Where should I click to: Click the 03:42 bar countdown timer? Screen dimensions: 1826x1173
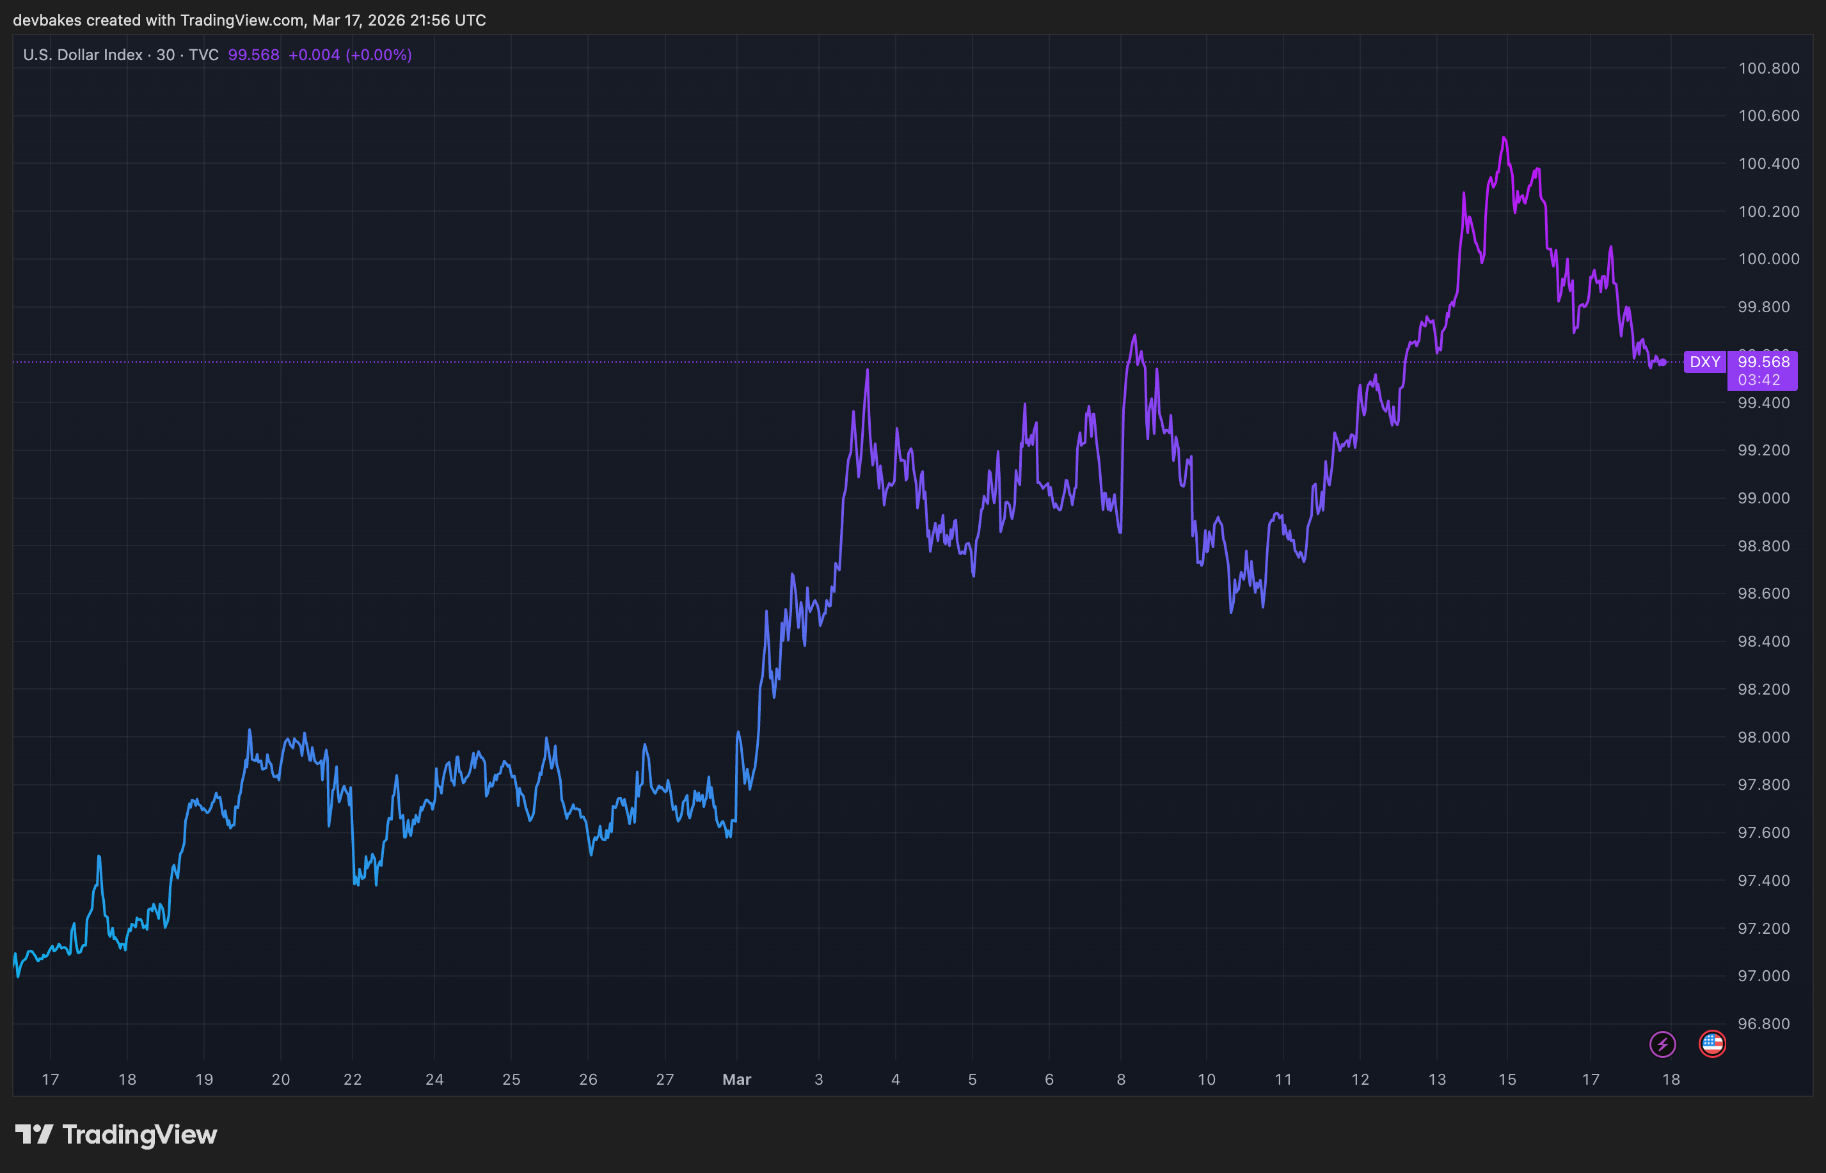(x=1758, y=380)
